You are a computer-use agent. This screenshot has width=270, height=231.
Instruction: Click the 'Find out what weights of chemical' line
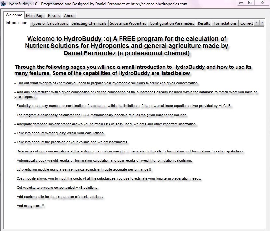pos(106,83)
